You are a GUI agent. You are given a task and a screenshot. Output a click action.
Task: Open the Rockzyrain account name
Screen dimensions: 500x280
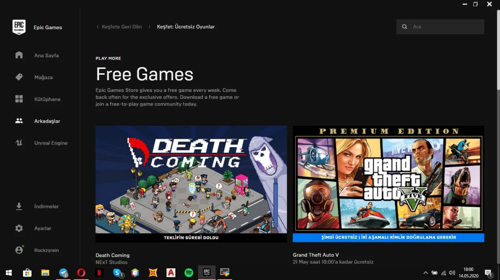46,250
